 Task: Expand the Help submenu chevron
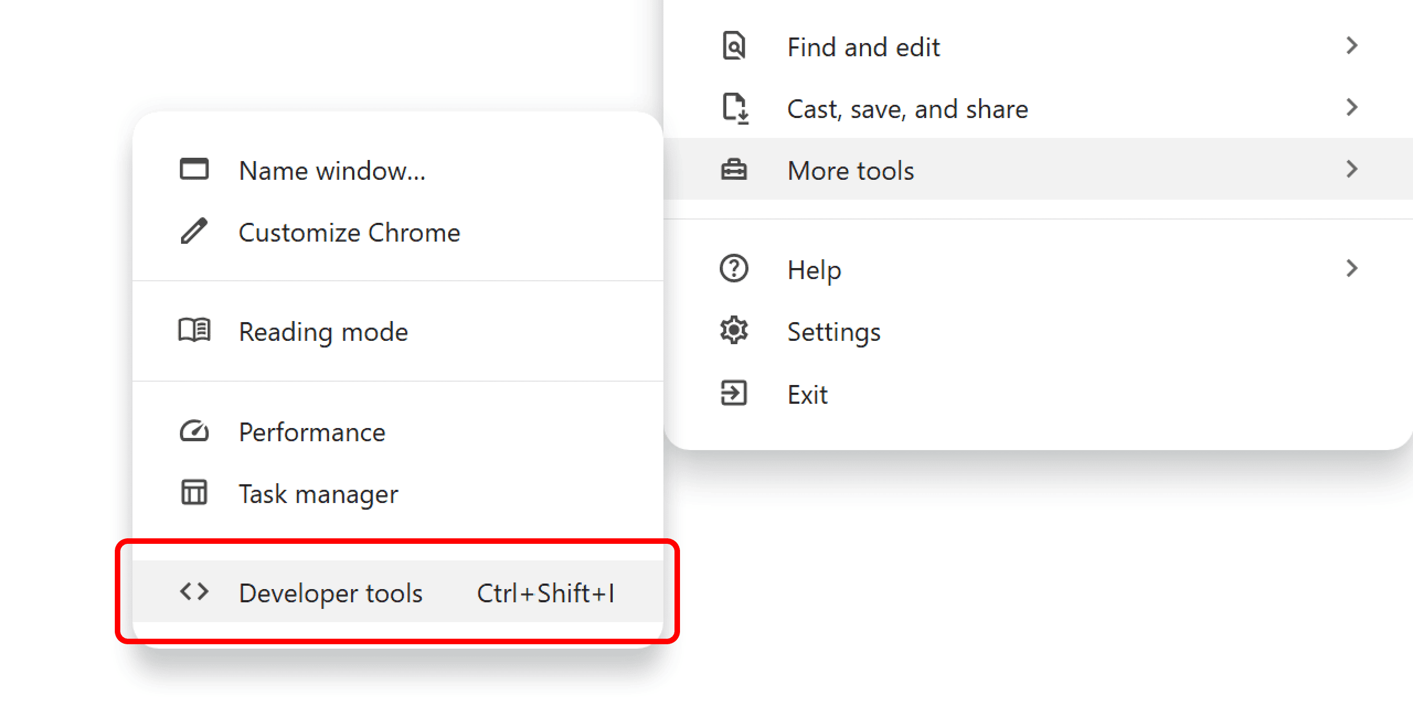pos(1351,269)
